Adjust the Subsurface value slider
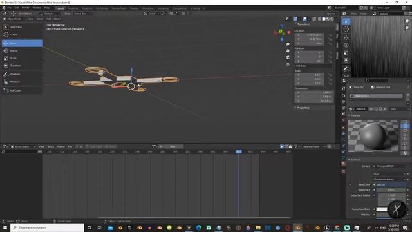412x232 pixels. [391, 190]
